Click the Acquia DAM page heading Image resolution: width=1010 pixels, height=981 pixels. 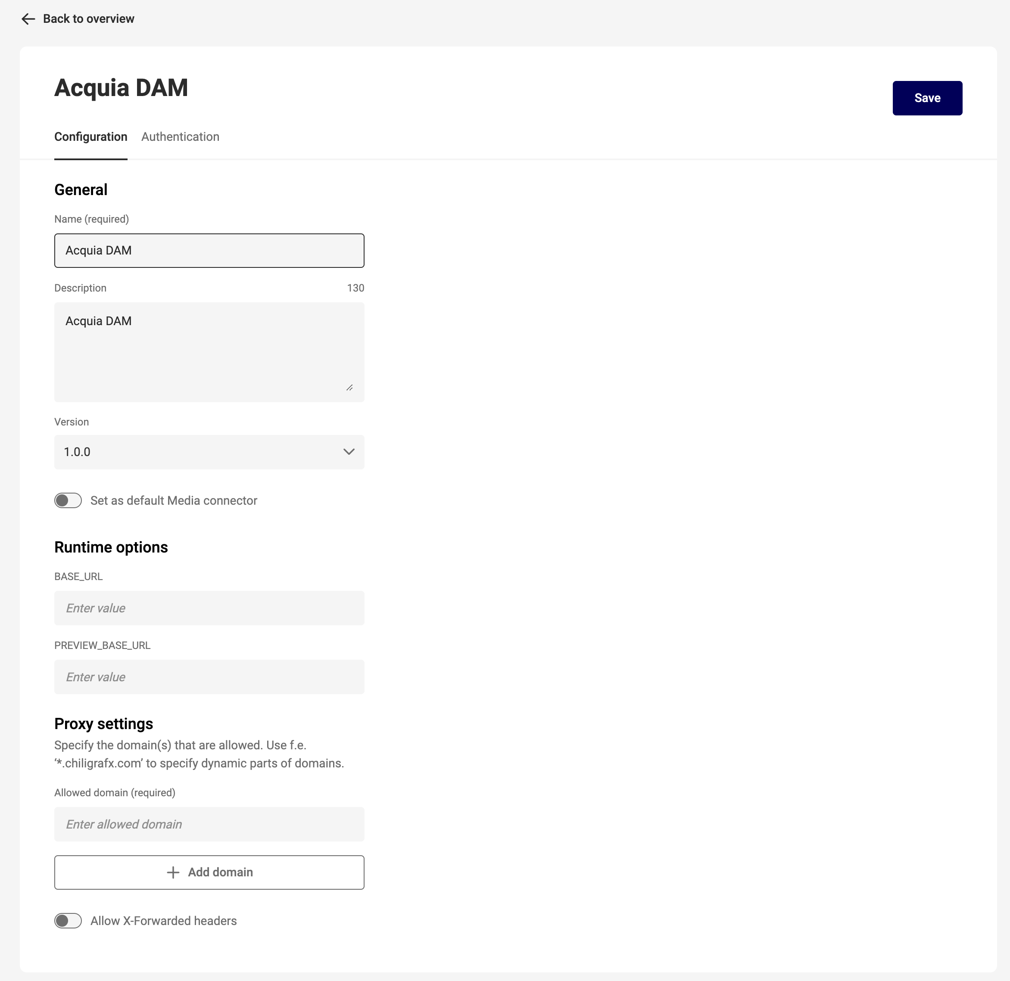click(x=121, y=87)
